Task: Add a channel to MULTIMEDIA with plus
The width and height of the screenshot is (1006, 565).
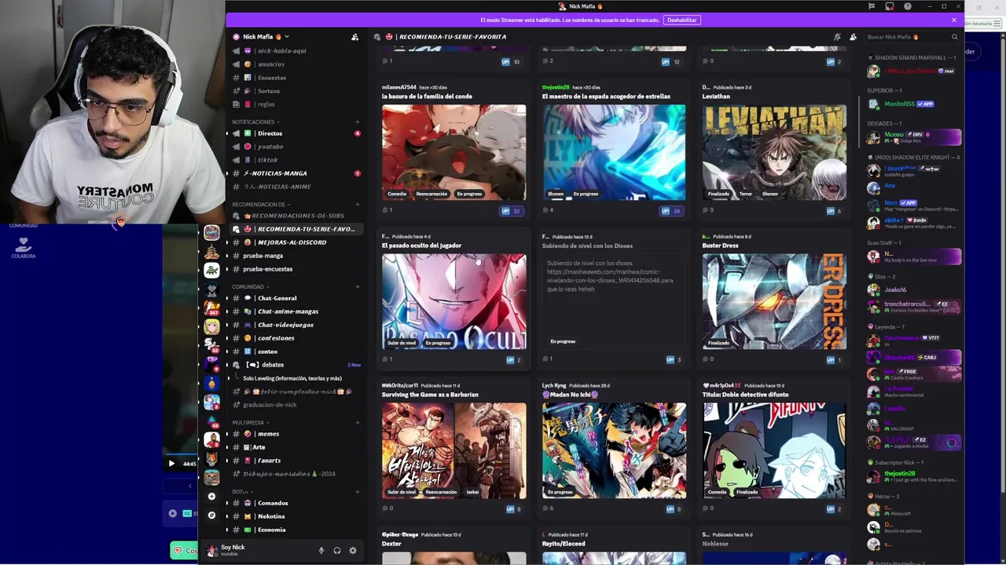Action: click(358, 422)
